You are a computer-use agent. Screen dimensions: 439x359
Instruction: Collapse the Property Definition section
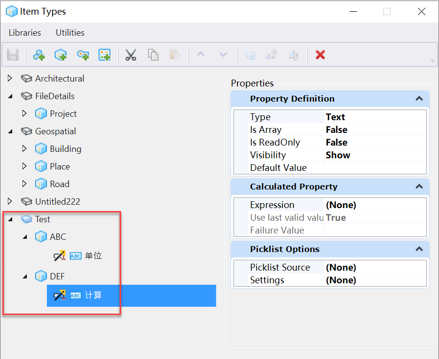[x=419, y=99]
